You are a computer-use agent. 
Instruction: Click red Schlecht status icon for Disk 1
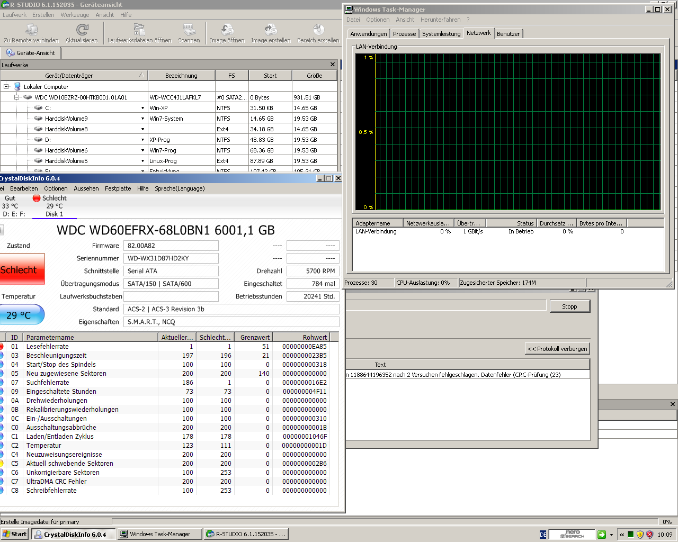point(37,198)
